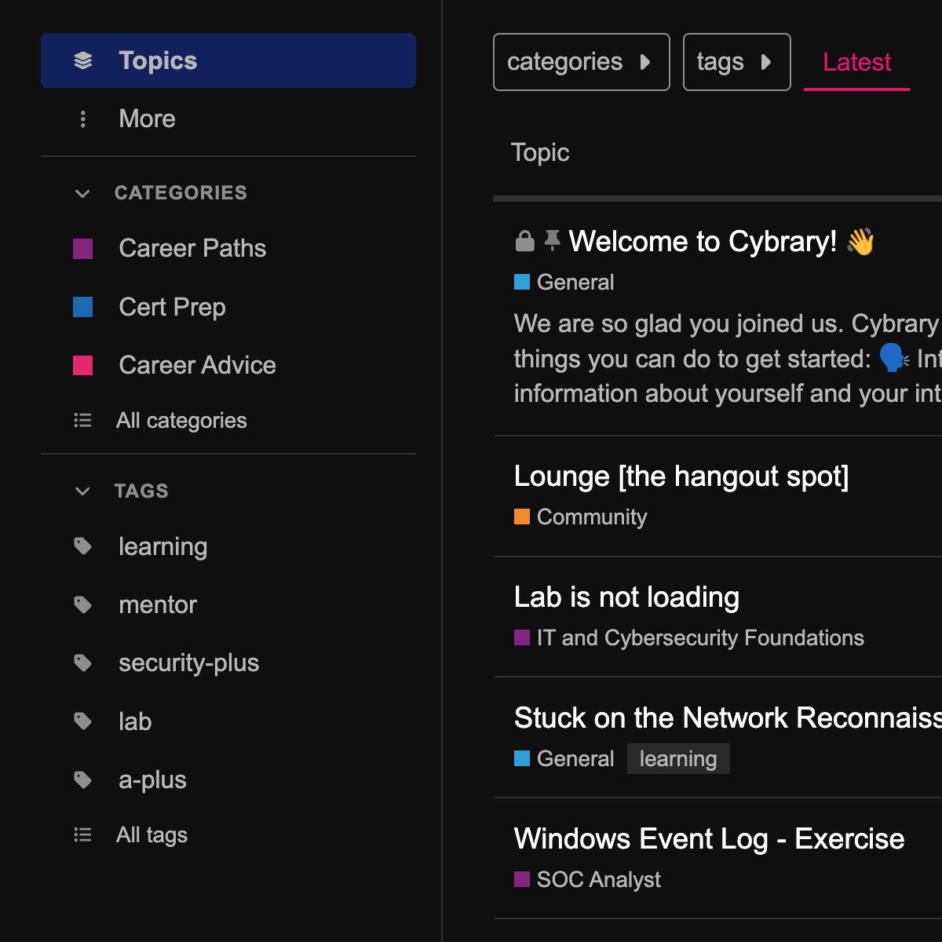Click the pink Career Advice color square
This screenshot has height=942, width=942.
pos(82,366)
